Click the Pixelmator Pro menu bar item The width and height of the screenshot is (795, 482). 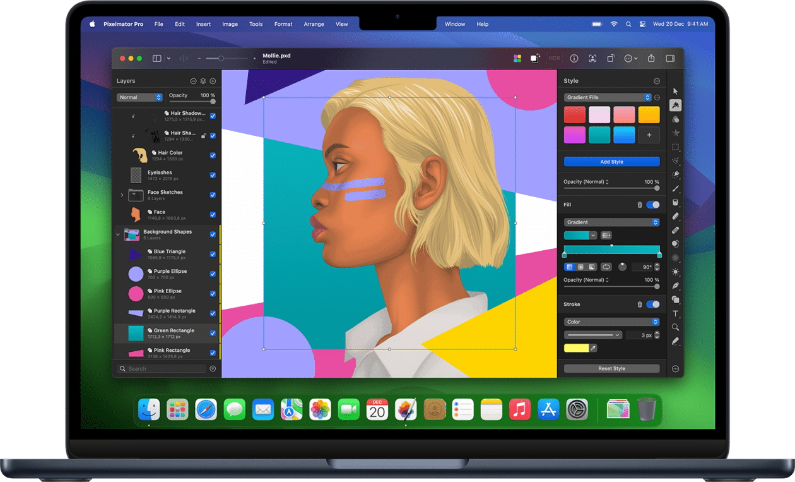[x=124, y=24]
